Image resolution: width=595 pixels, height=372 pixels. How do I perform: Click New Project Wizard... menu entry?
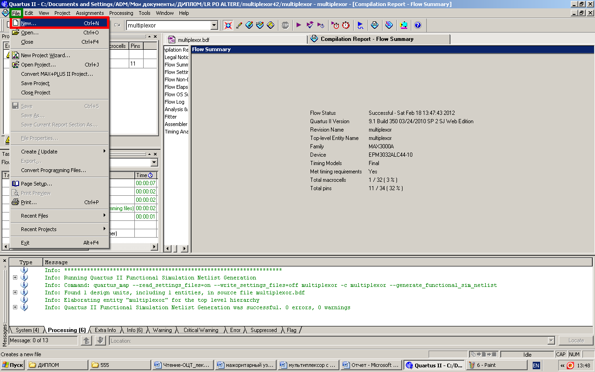[x=59, y=55]
